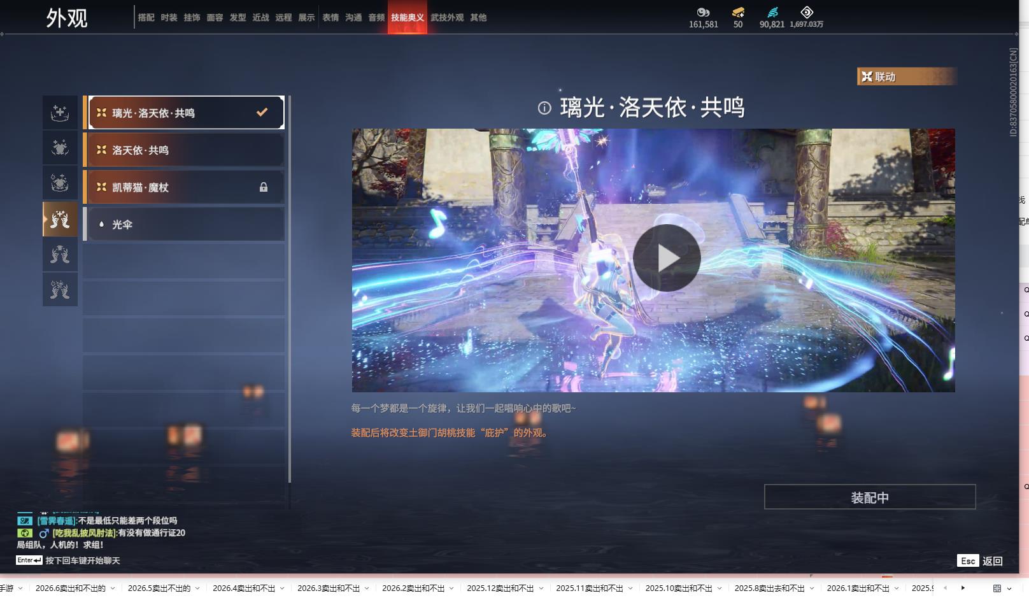Toggle the 联动 collaboration filter
Image resolution: width=1029 pixels, height=598 pixels.
tap(907, 76)
